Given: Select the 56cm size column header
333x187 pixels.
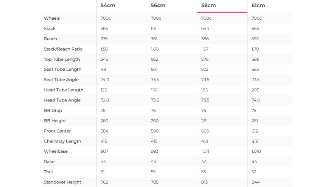Looking at the screenshot, I should click(x=158, y=5).
